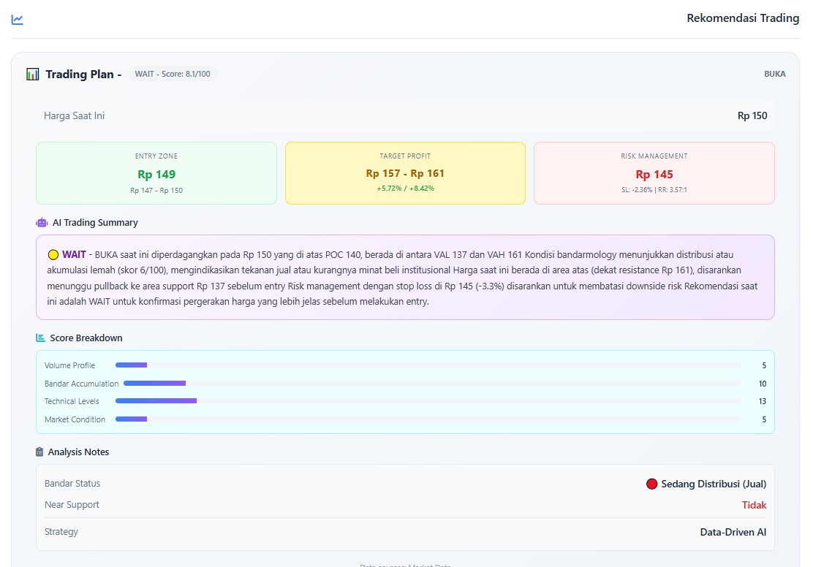
Task: Click the robot icon next to AI Trading Summary
Action: [x=42, y=222]
